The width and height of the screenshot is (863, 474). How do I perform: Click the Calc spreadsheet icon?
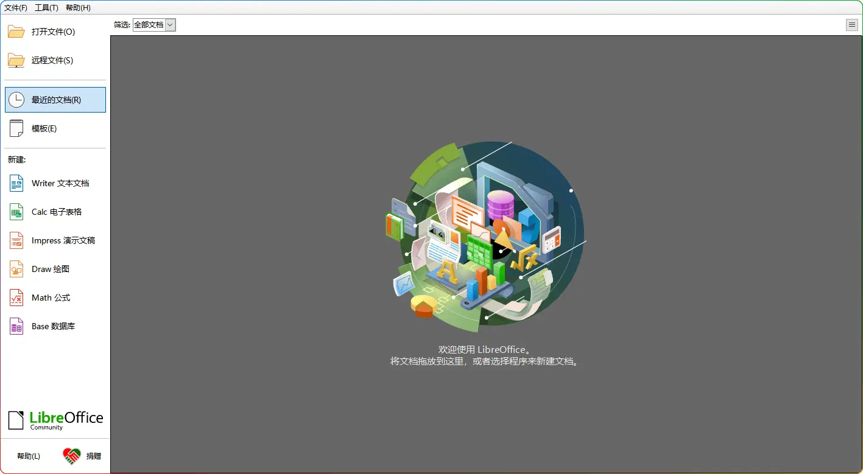(16, 212)
